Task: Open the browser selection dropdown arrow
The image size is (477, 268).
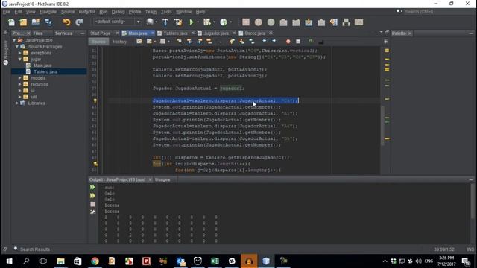Action: click(x=157, y=22)
